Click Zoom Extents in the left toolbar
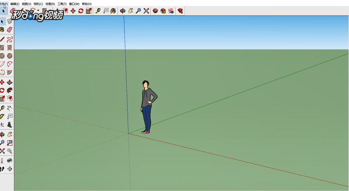The height and width of the screenshot is (191, 349). [2, 151]
